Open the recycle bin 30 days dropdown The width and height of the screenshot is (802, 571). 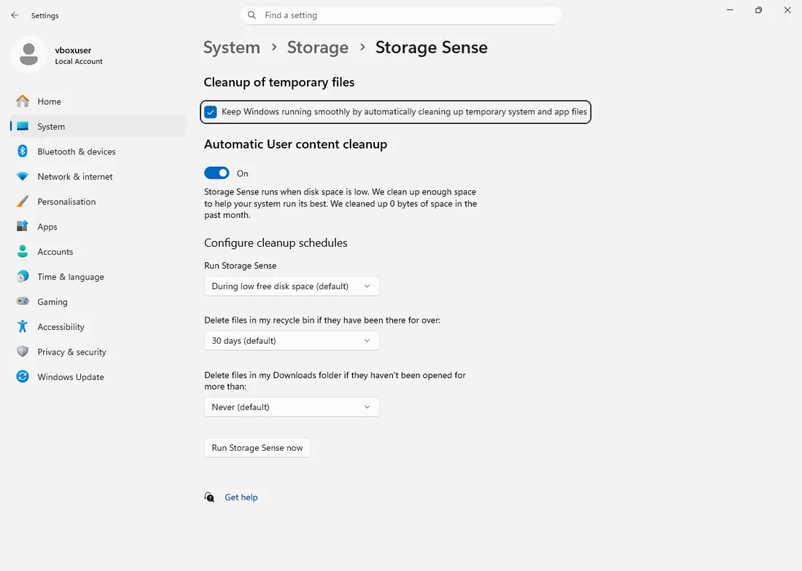(x=292, y=341)
